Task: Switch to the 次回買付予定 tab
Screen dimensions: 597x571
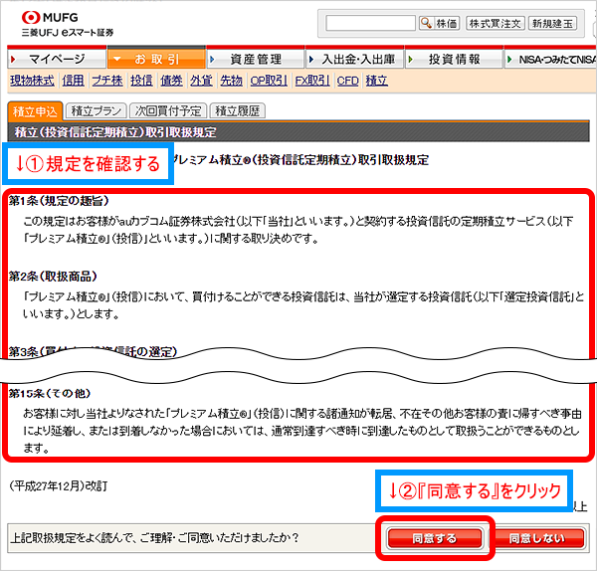Action: (168, 110)
